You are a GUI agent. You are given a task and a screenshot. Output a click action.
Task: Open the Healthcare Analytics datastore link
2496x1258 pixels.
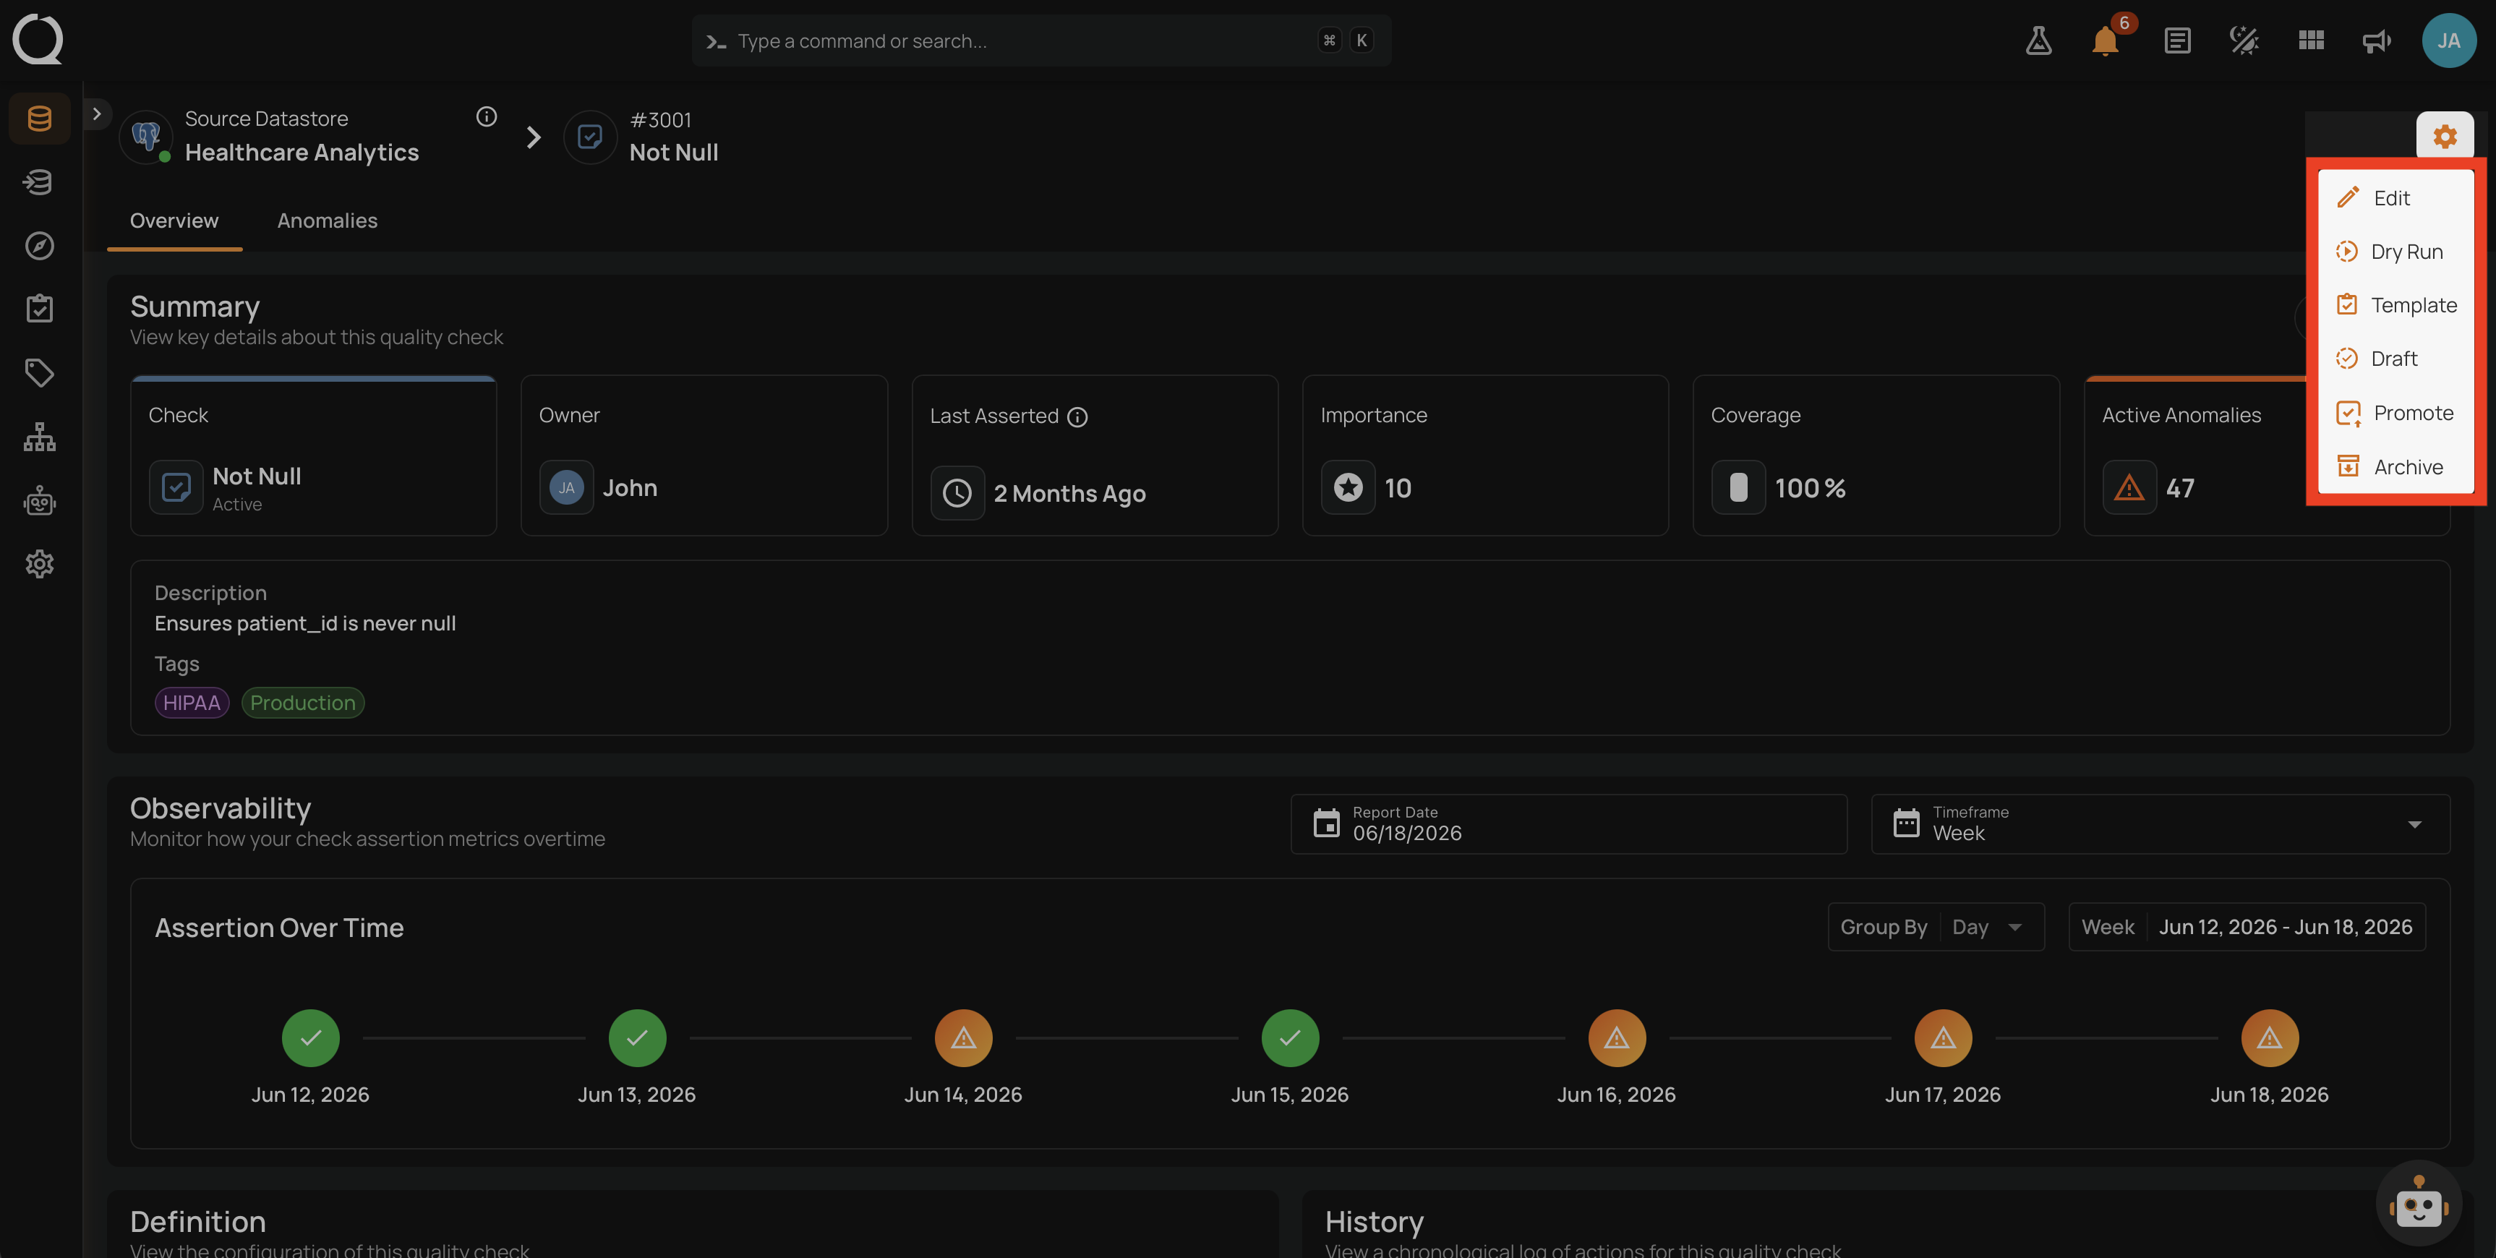[302, 152]
